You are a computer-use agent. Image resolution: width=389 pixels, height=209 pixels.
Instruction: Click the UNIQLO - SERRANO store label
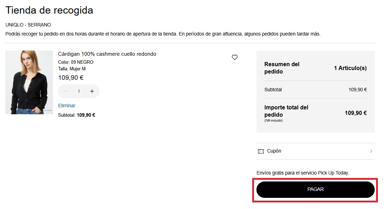[x=28, y=25]
